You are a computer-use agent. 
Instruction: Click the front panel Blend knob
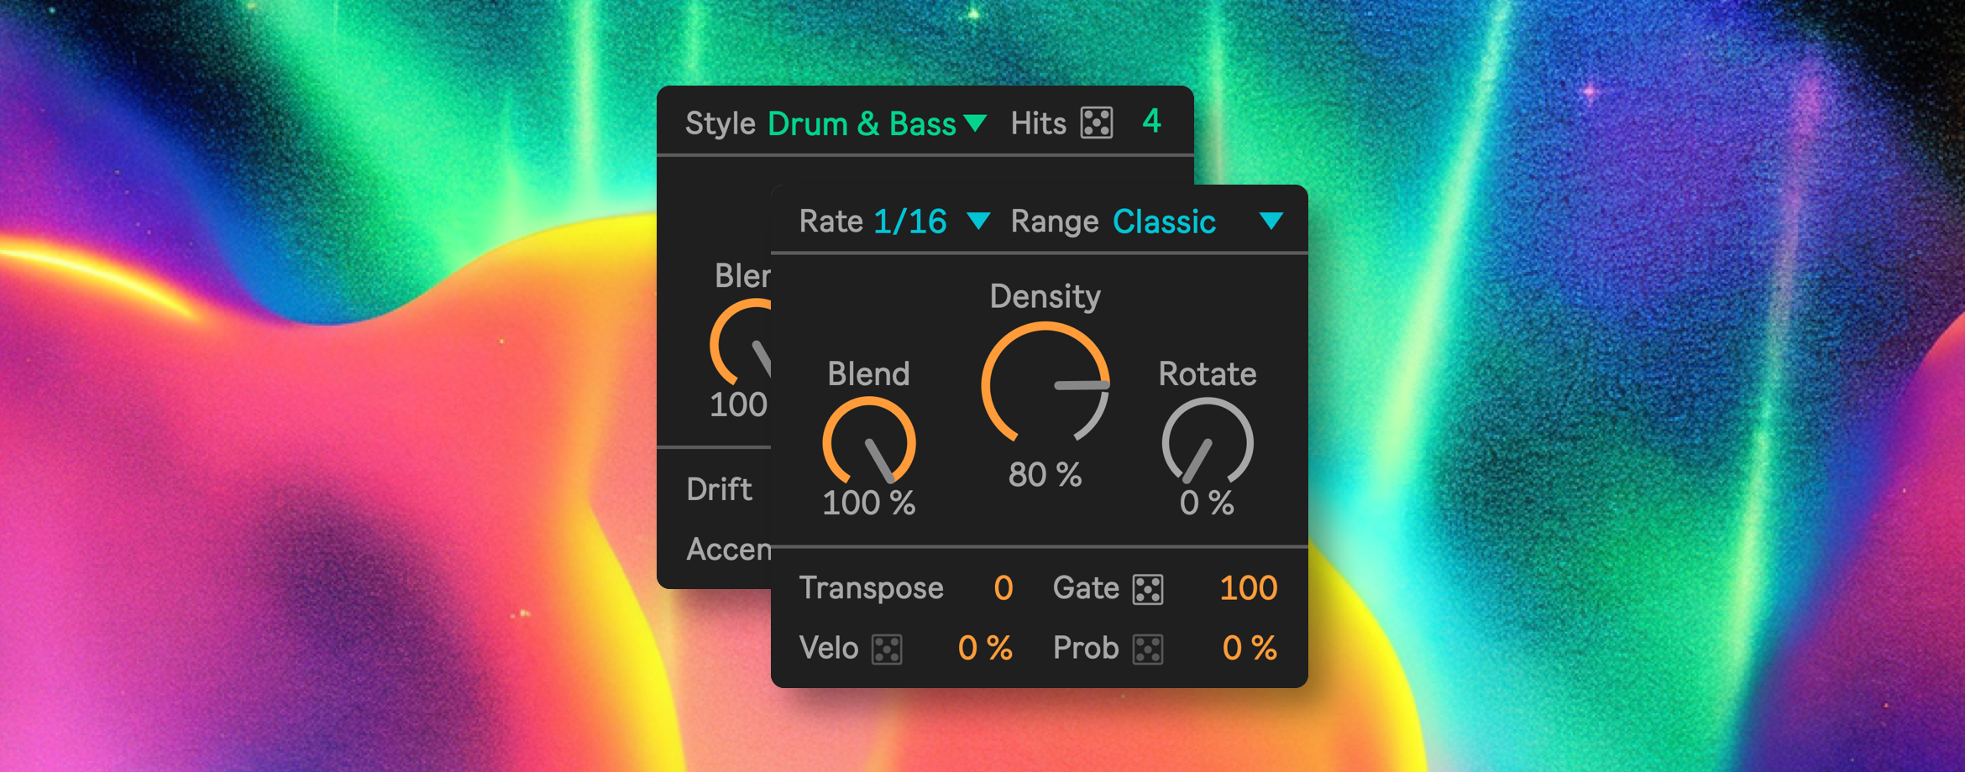pyautogui.click(x=869, y=443)
